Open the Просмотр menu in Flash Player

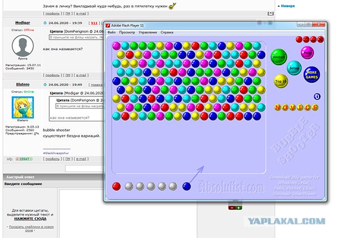click(127, 32)
